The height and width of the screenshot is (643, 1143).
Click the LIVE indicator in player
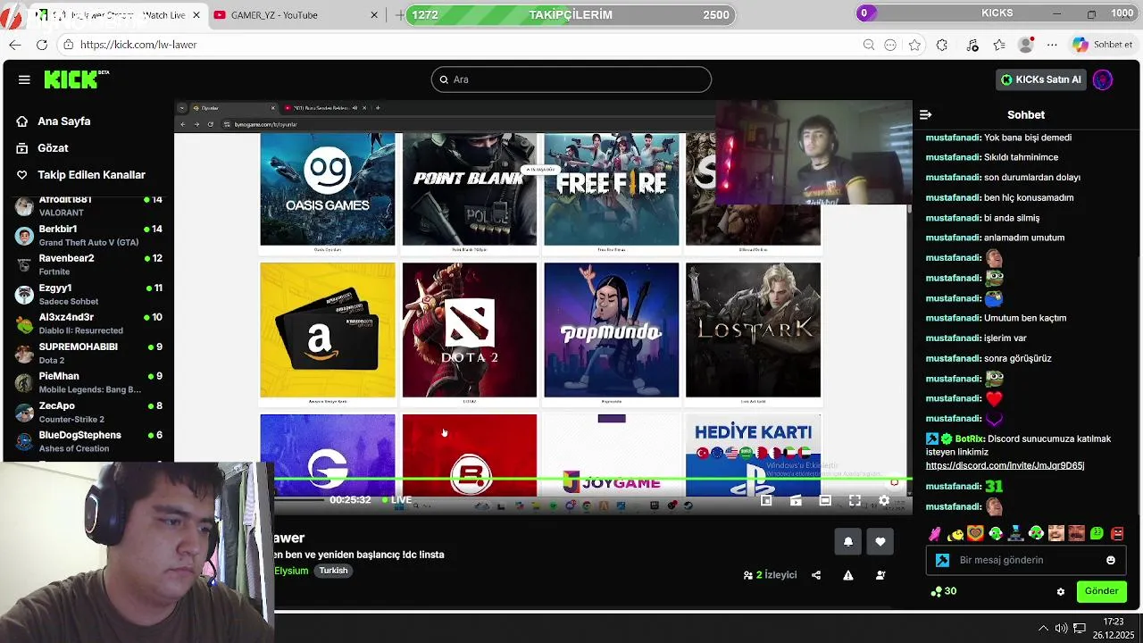tap(396, 500)
